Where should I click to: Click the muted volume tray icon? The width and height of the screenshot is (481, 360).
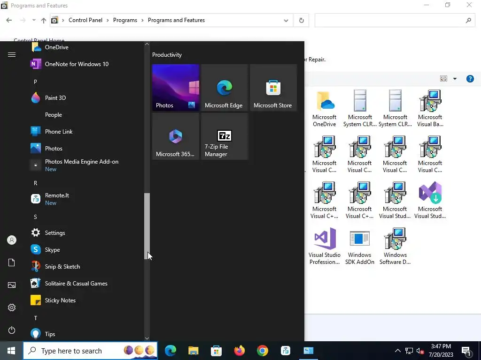click(420, 351)
